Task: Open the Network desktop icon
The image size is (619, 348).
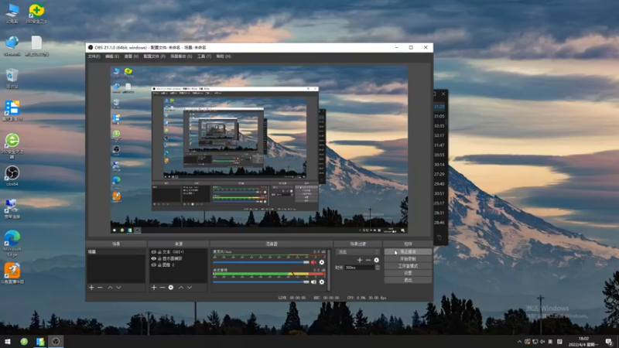Action: 12,46
